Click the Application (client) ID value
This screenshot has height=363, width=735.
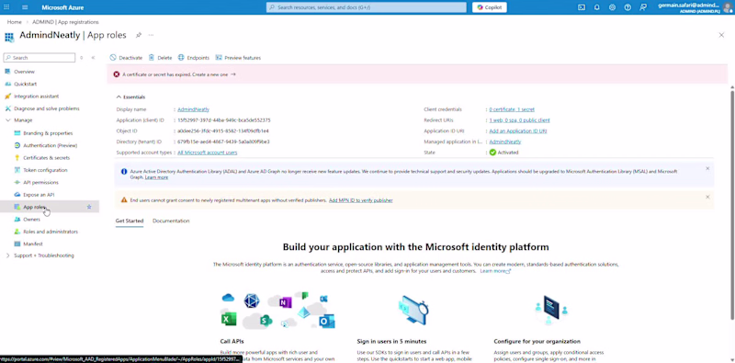223,120
